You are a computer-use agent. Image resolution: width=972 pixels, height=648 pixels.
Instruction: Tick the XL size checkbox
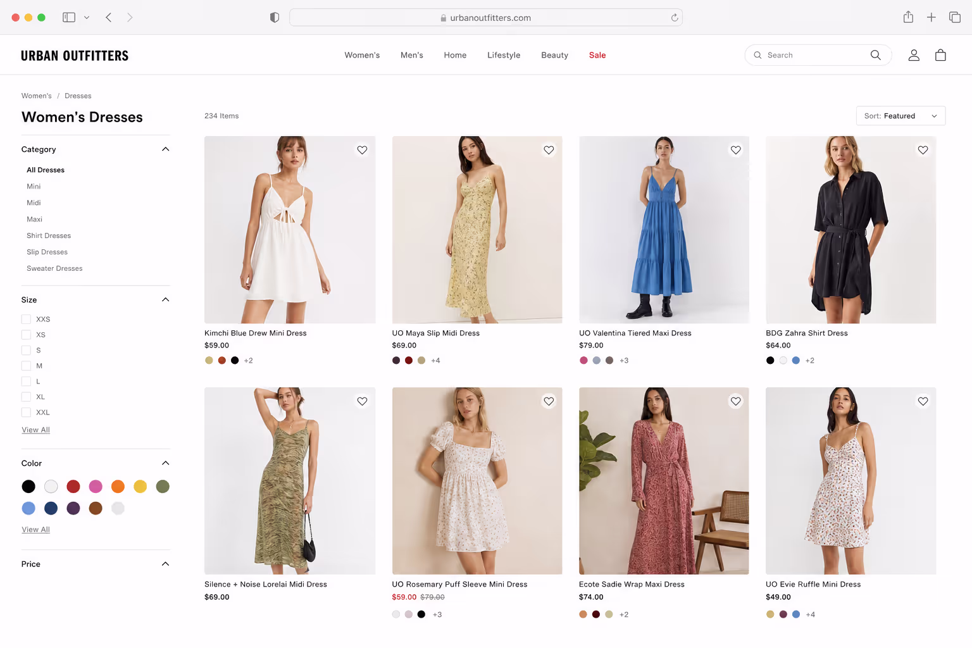26,397
